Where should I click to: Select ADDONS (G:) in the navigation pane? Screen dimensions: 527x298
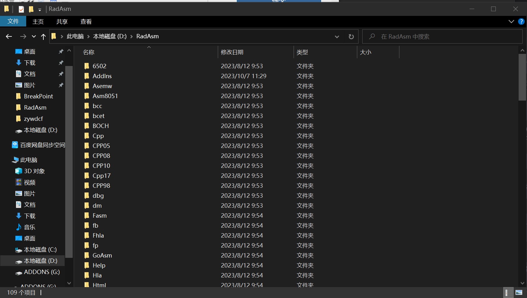coord(42,272)
